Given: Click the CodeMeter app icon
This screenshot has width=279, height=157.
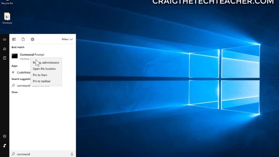Looking at the screenshot, I should 13,72.
